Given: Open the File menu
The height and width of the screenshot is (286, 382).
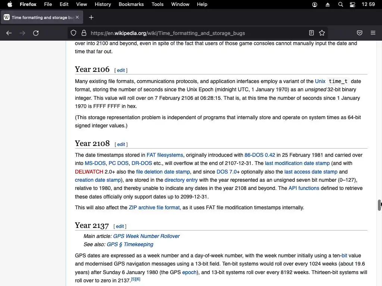Looking at the screenshot, I should pos(48,4).
